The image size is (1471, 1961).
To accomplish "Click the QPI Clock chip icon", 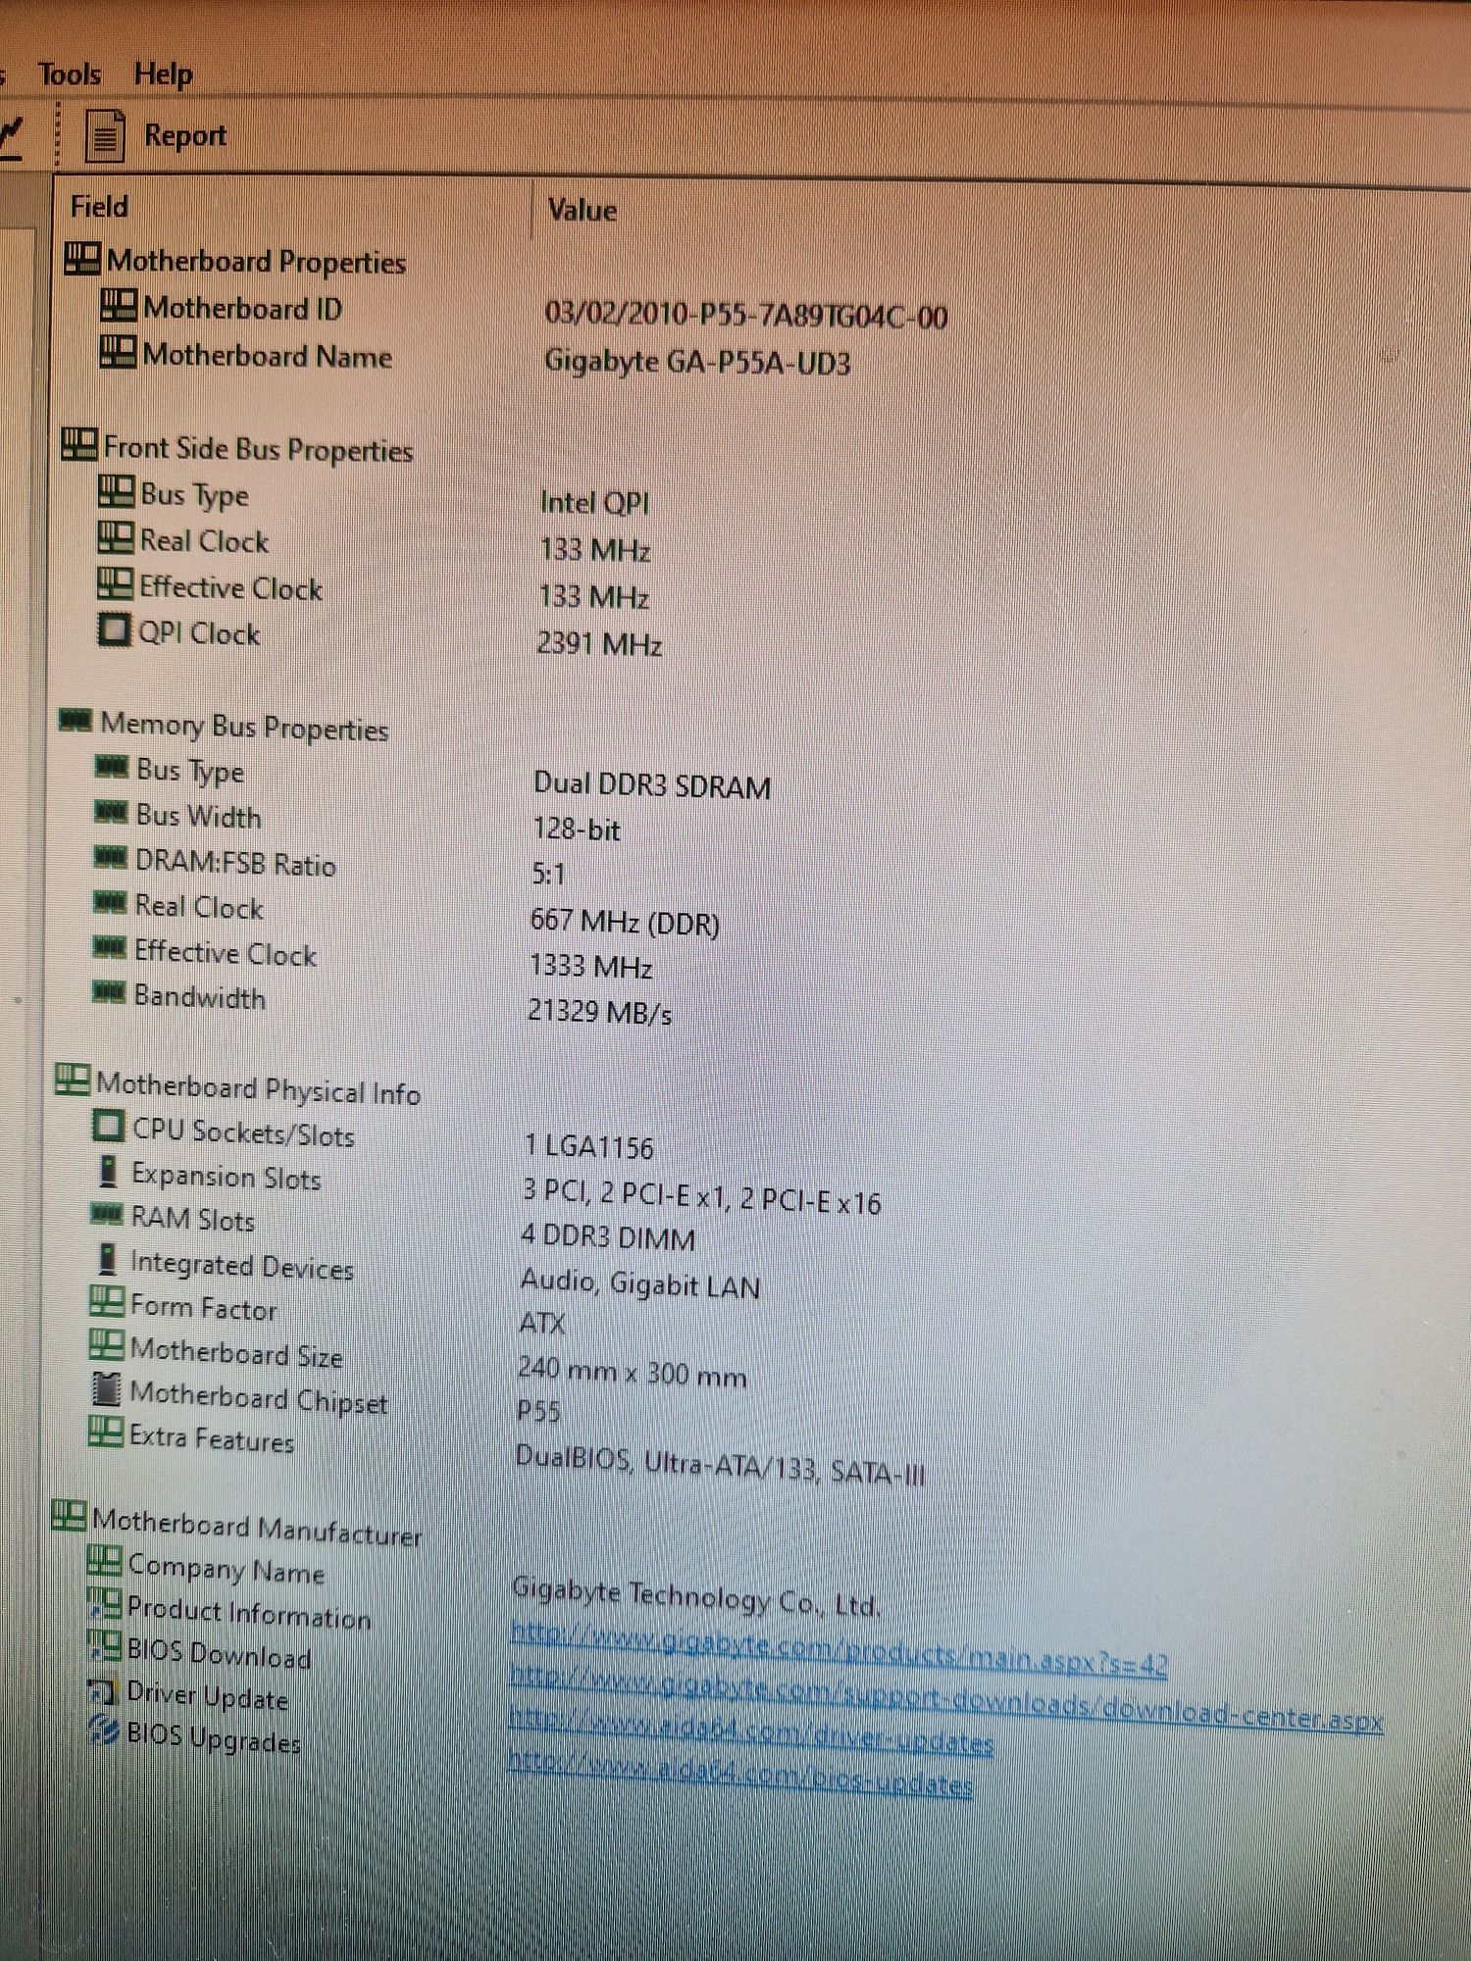I will [113, 629].
